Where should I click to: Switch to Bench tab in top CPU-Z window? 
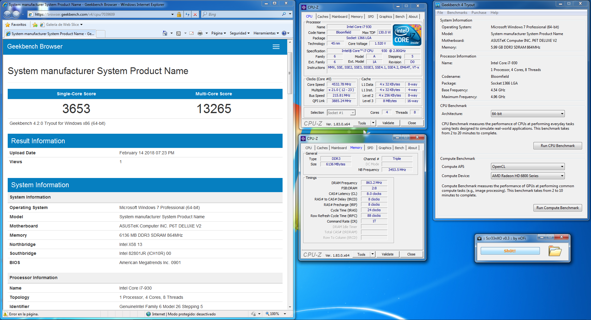click(x=400, y=17)
